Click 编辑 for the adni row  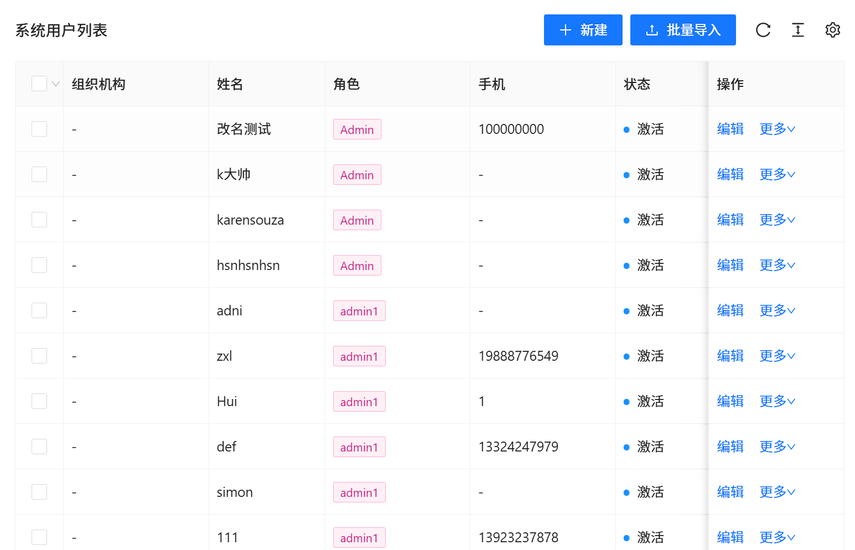[730, 310]
